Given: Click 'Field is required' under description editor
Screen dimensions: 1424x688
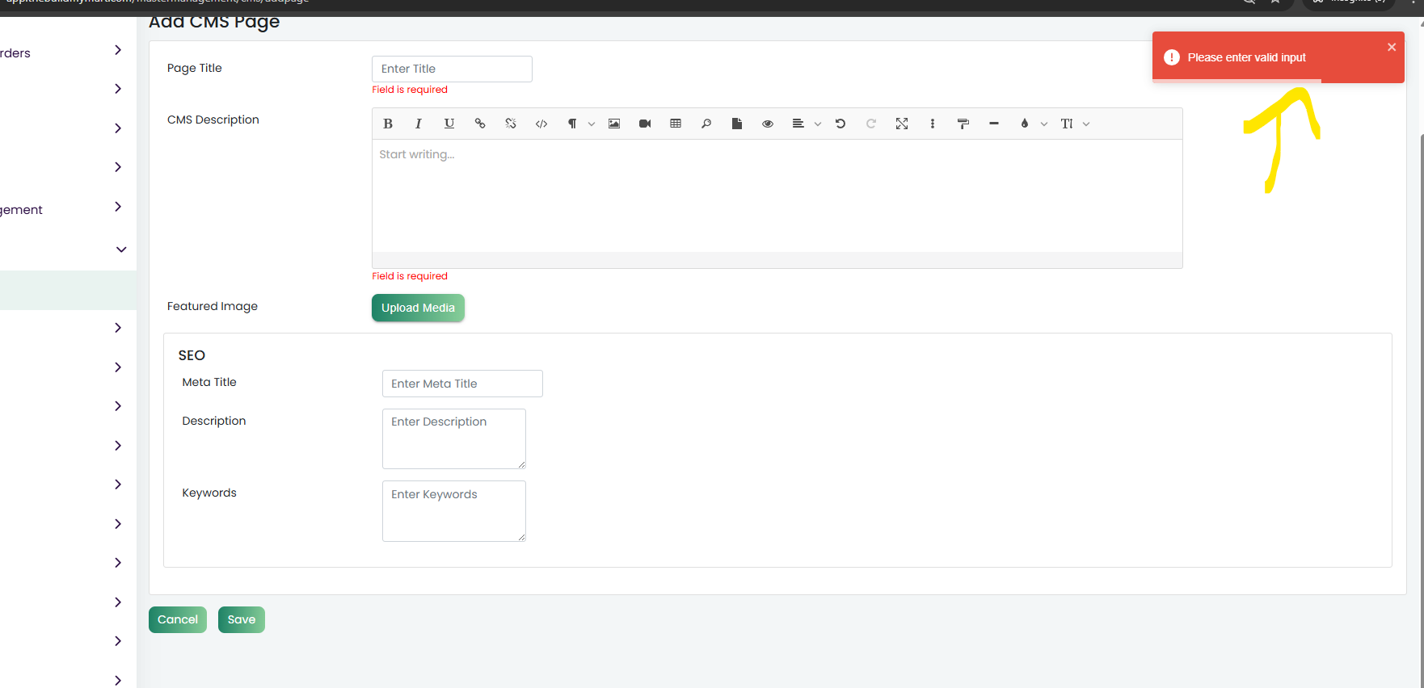Looking at the screenshot, I should 410,276.
